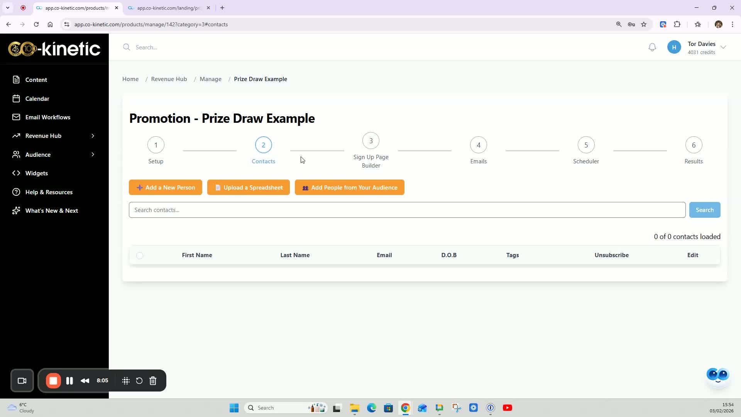This screenshot has height=417, width=741.
Task: Click the user avatar H icon
Action: tap(674, 47)
